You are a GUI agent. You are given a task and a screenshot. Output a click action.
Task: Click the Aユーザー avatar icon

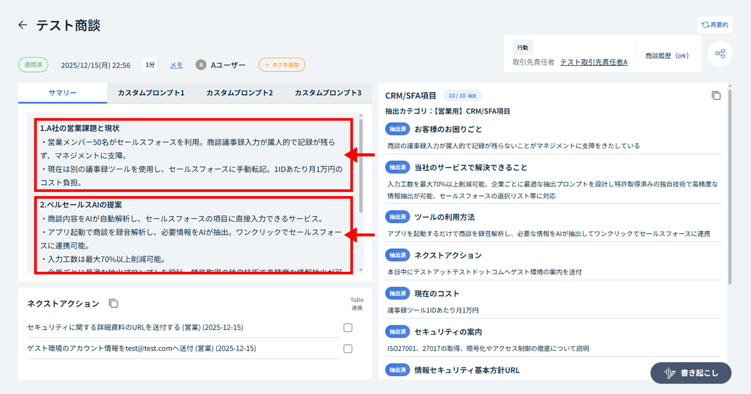pyautogui.click(x=201, y=65)
